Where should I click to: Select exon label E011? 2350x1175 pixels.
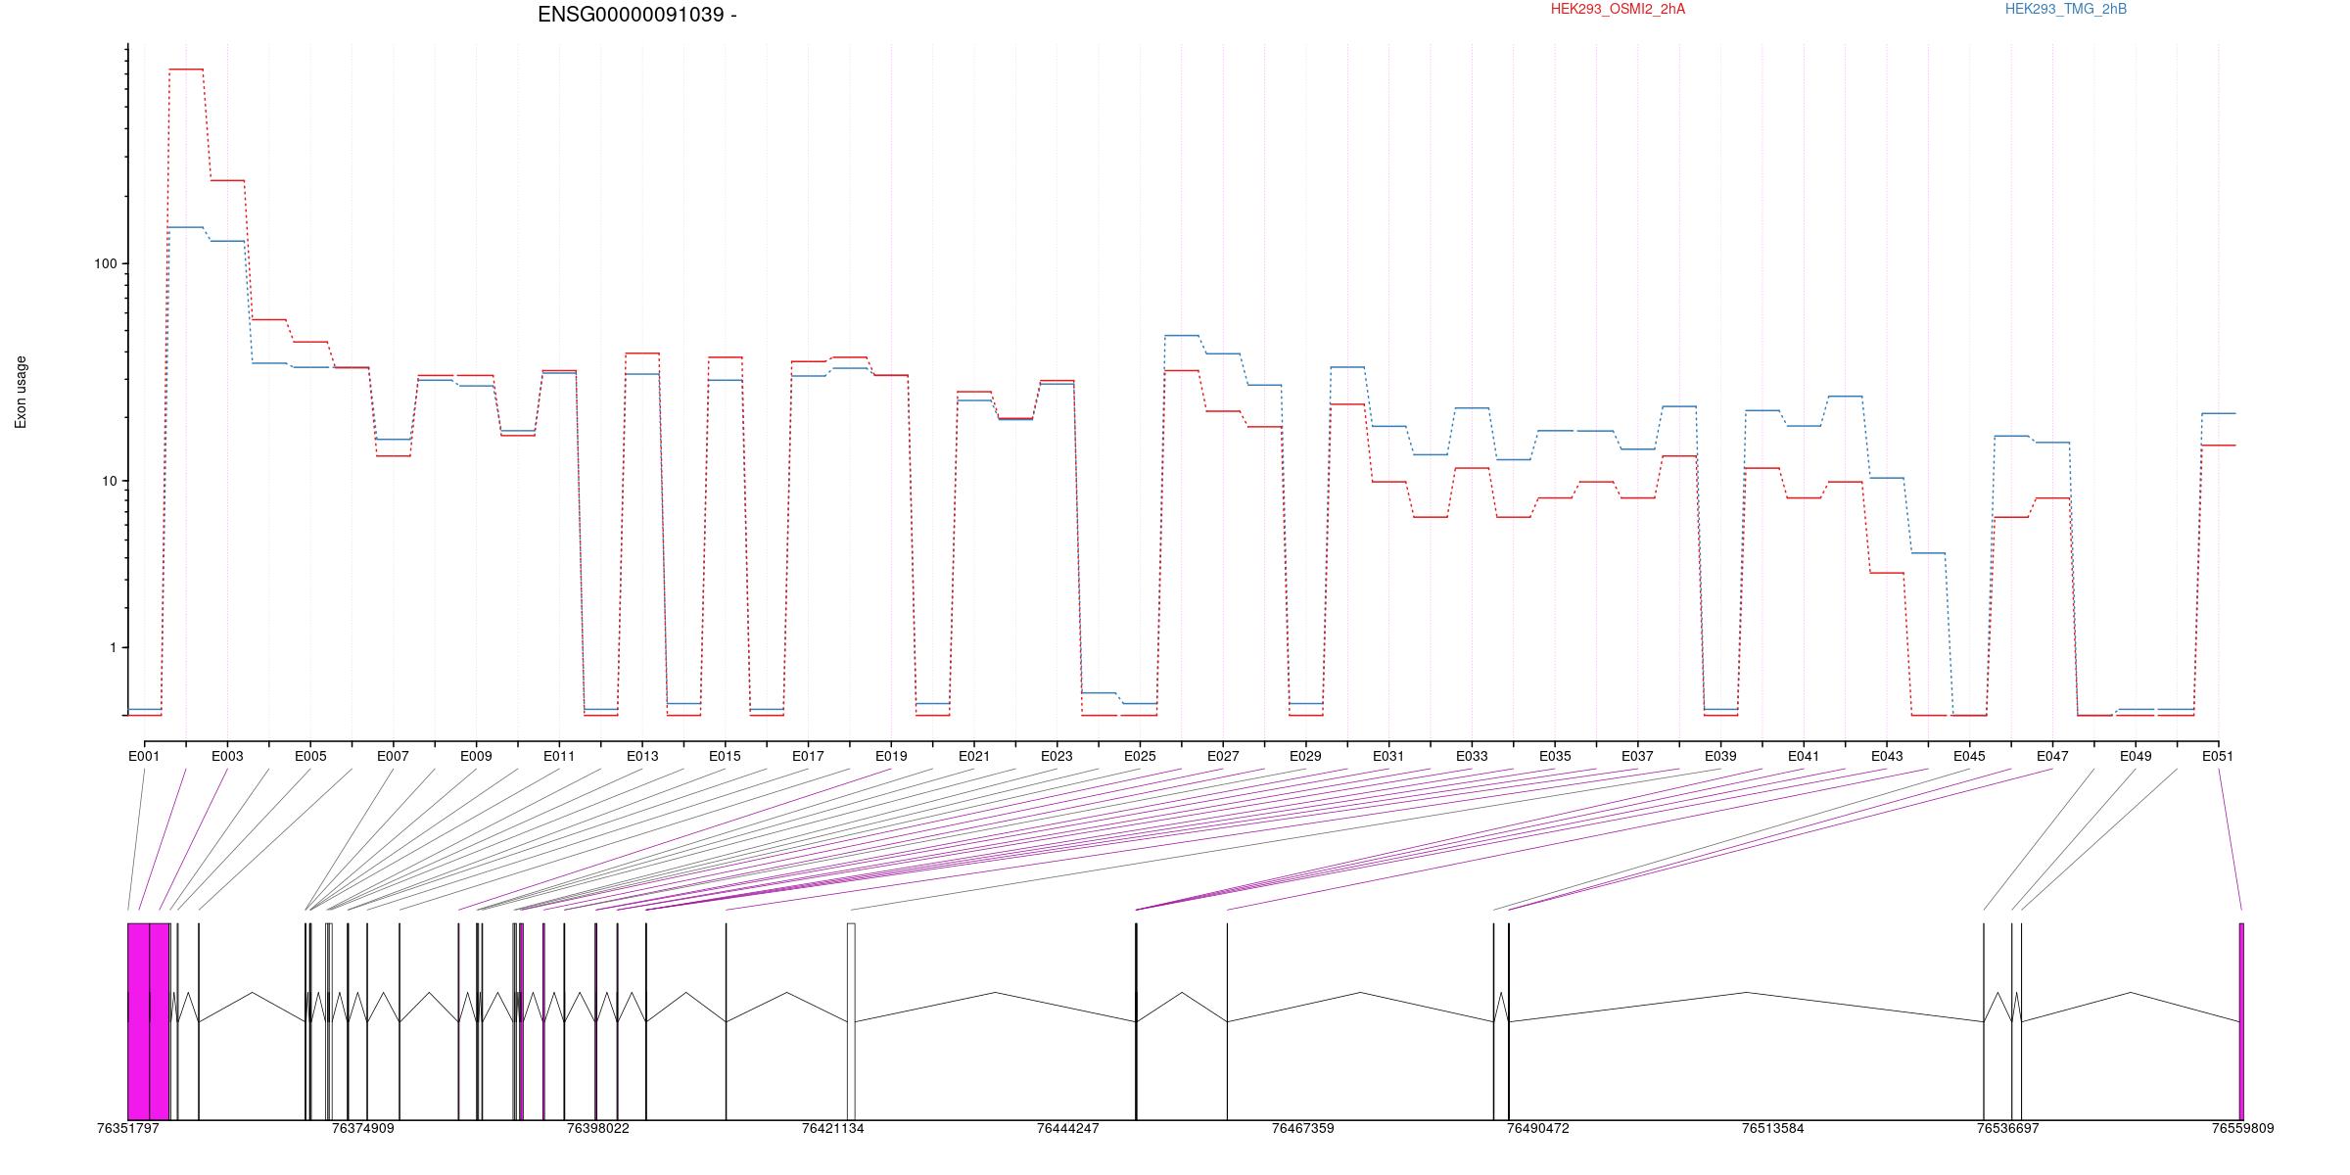pyautogui.click(x=559, y=756)
